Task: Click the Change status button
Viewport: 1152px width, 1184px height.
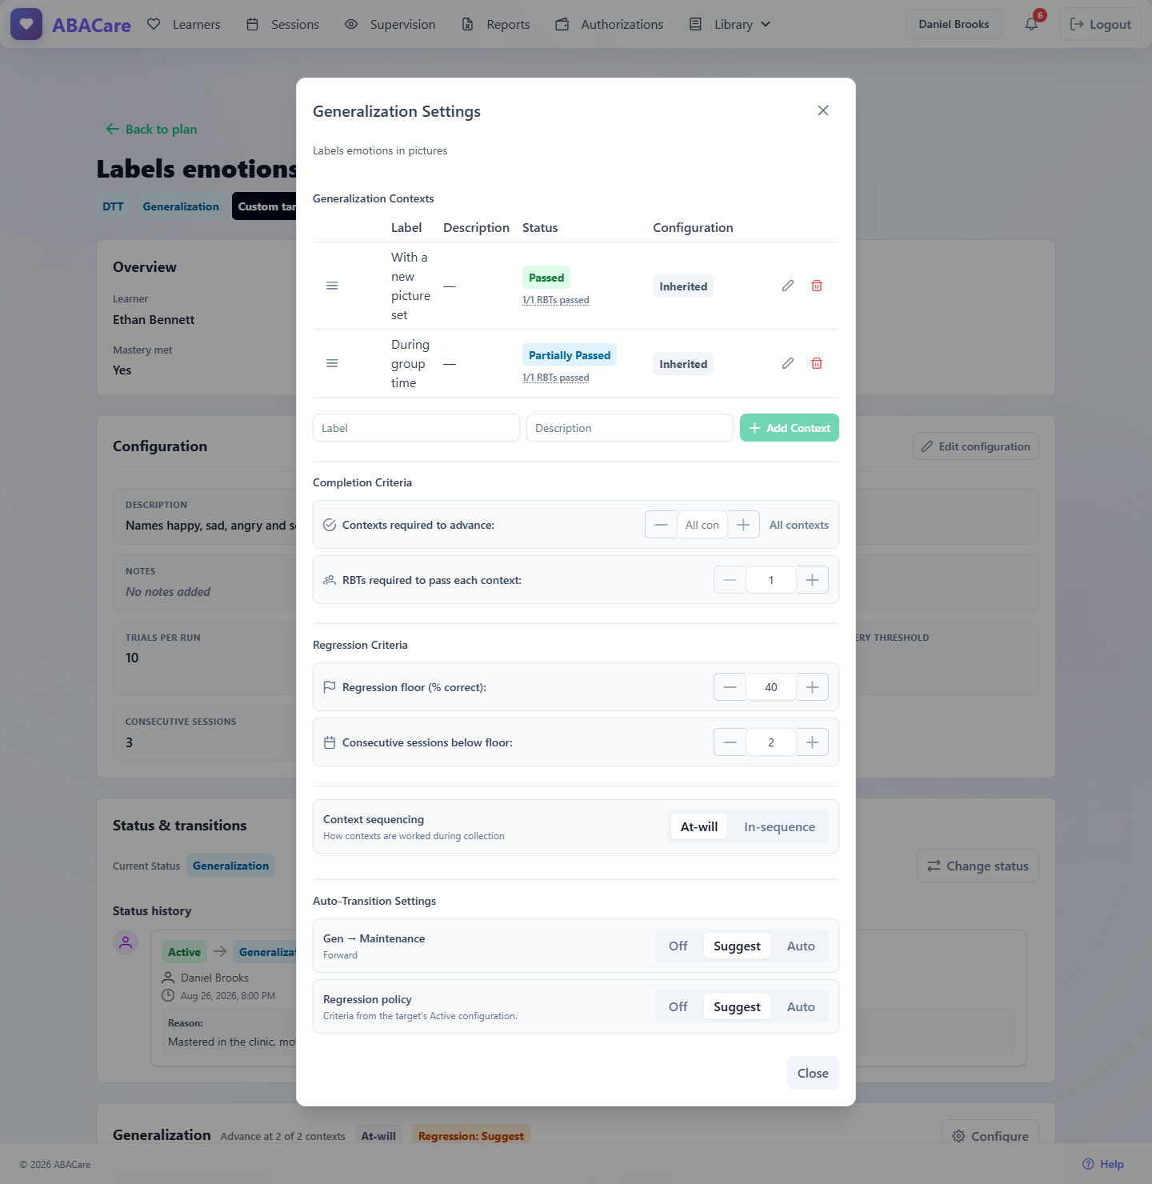Action: coord(978,866)
